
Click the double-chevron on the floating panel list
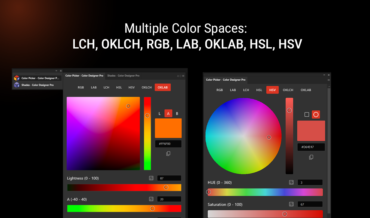click(56, 71)
